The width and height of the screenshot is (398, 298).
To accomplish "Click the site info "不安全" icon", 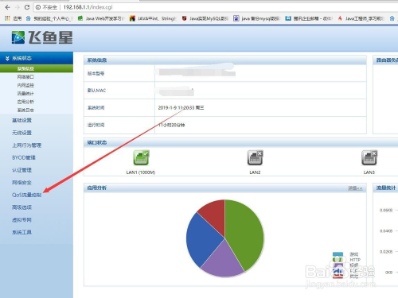I will (x=38, y=7).
